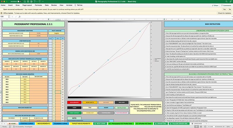
Task: Open the file title dropdown next to Read-Only
Action: (137, 1)
